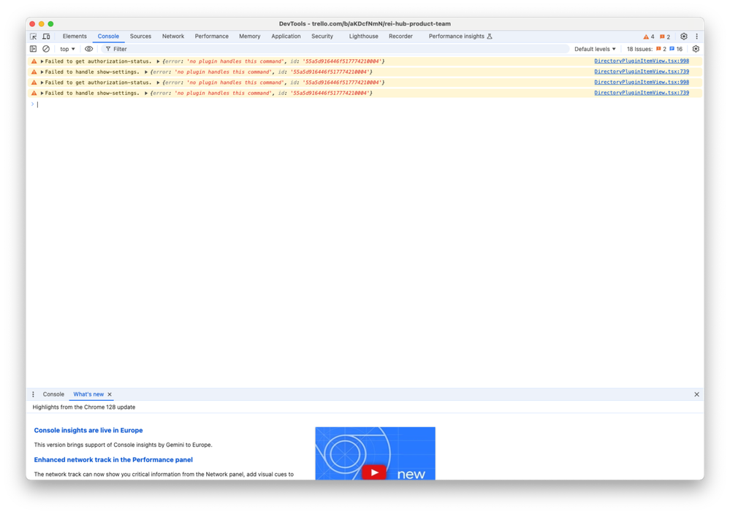The width and height of the screenshot is (730, 514).
Task: Close the What's new tab
Action: (110, 394)
